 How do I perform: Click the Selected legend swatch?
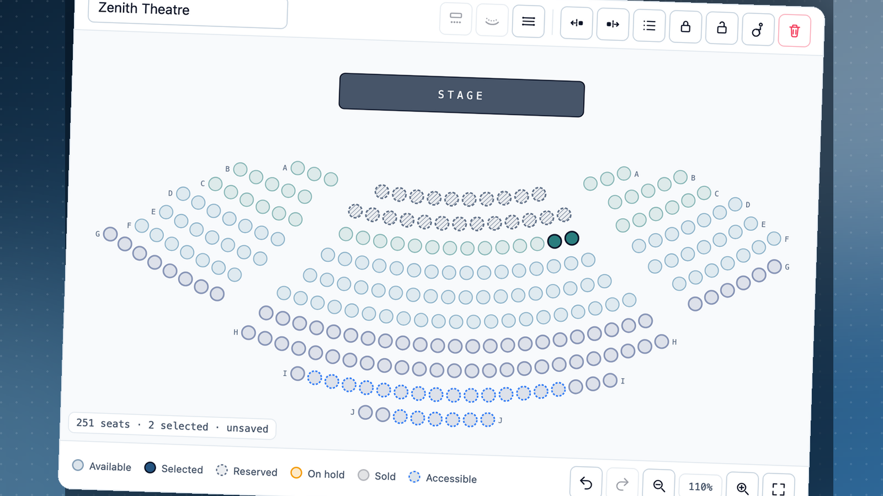[x=150, y=467]
